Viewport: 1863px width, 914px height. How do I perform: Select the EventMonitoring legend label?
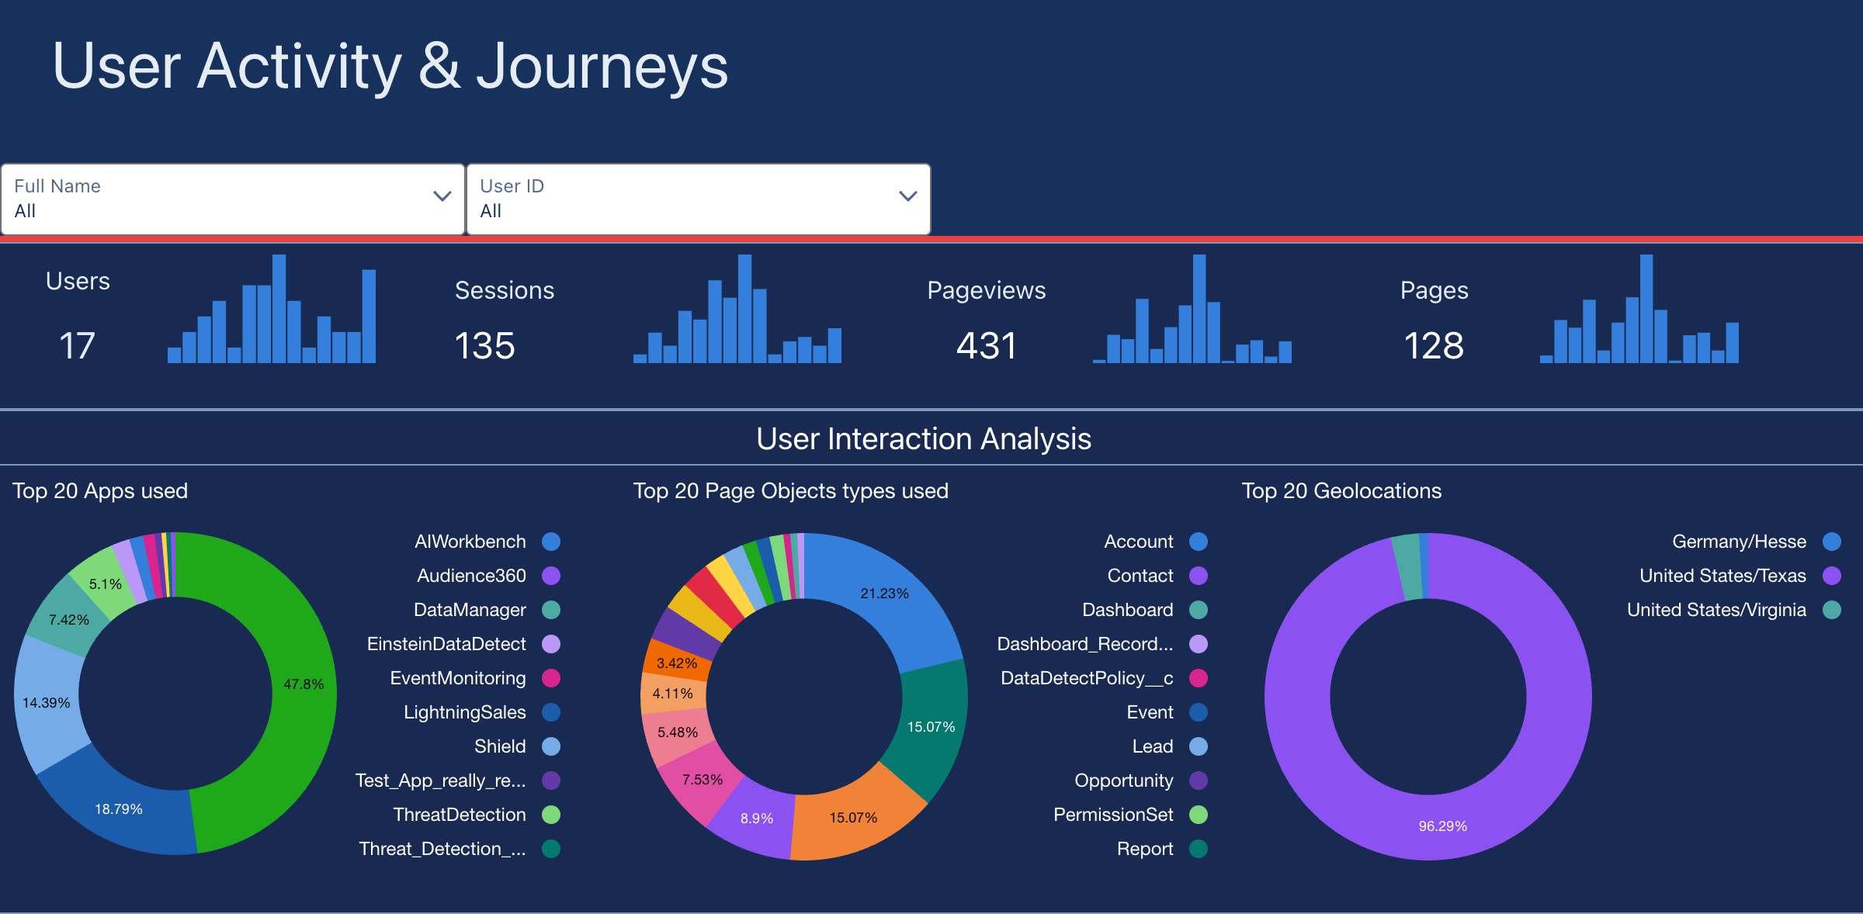pos(458,678)
